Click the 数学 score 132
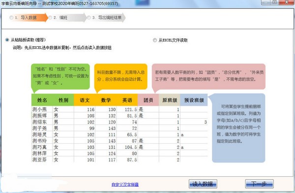This screenshot has width=295, height=193. tap(112, 116)
